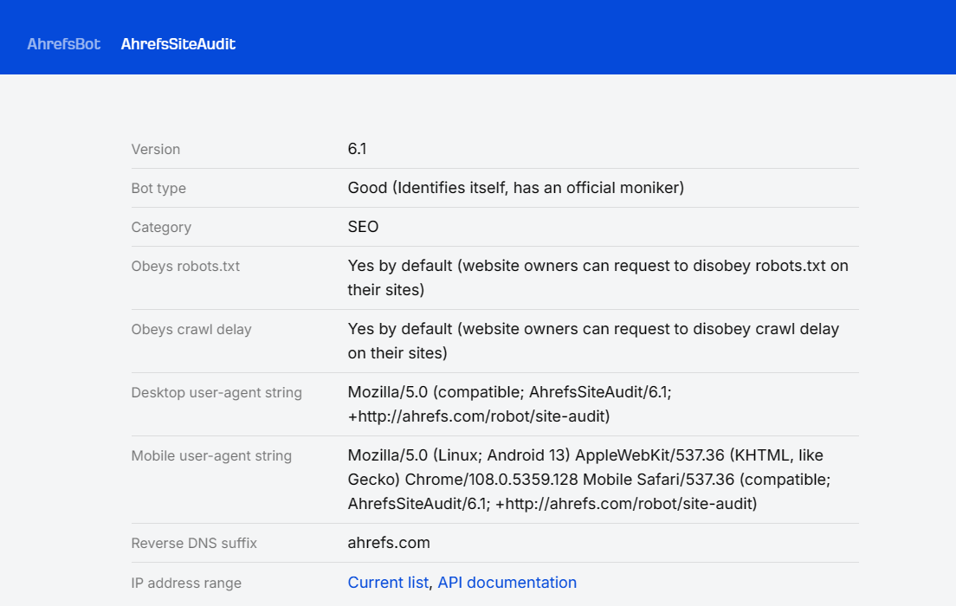Click the SEO category value

pos(363,227)
